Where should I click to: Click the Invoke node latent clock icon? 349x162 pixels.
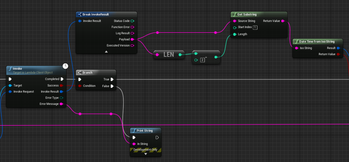coord(65,66)
